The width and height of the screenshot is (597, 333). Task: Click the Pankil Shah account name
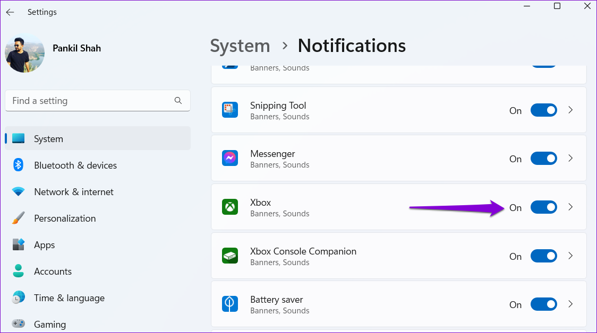pyautogui.click(x=76, y=48)
